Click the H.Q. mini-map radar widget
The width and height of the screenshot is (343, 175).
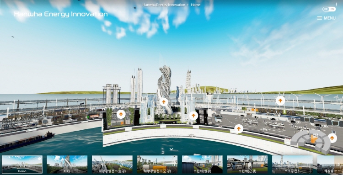pos(311,142)
